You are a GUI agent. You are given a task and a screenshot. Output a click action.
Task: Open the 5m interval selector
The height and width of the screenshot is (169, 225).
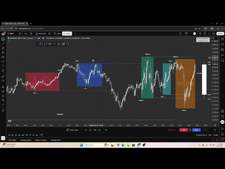[x=26, y=33]
